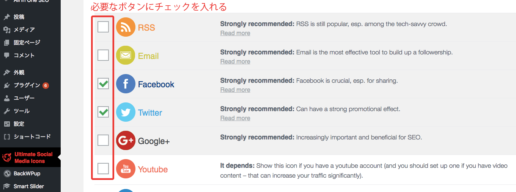Check the Youtube checkbox
The width and height of the screenshot is (516, 192).
[103, 169]
